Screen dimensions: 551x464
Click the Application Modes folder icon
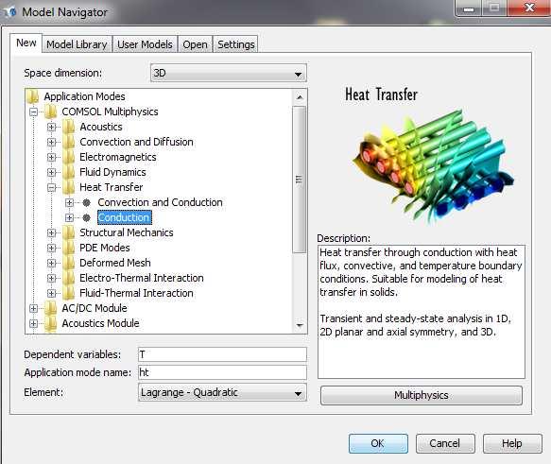(x=33, y=96)
